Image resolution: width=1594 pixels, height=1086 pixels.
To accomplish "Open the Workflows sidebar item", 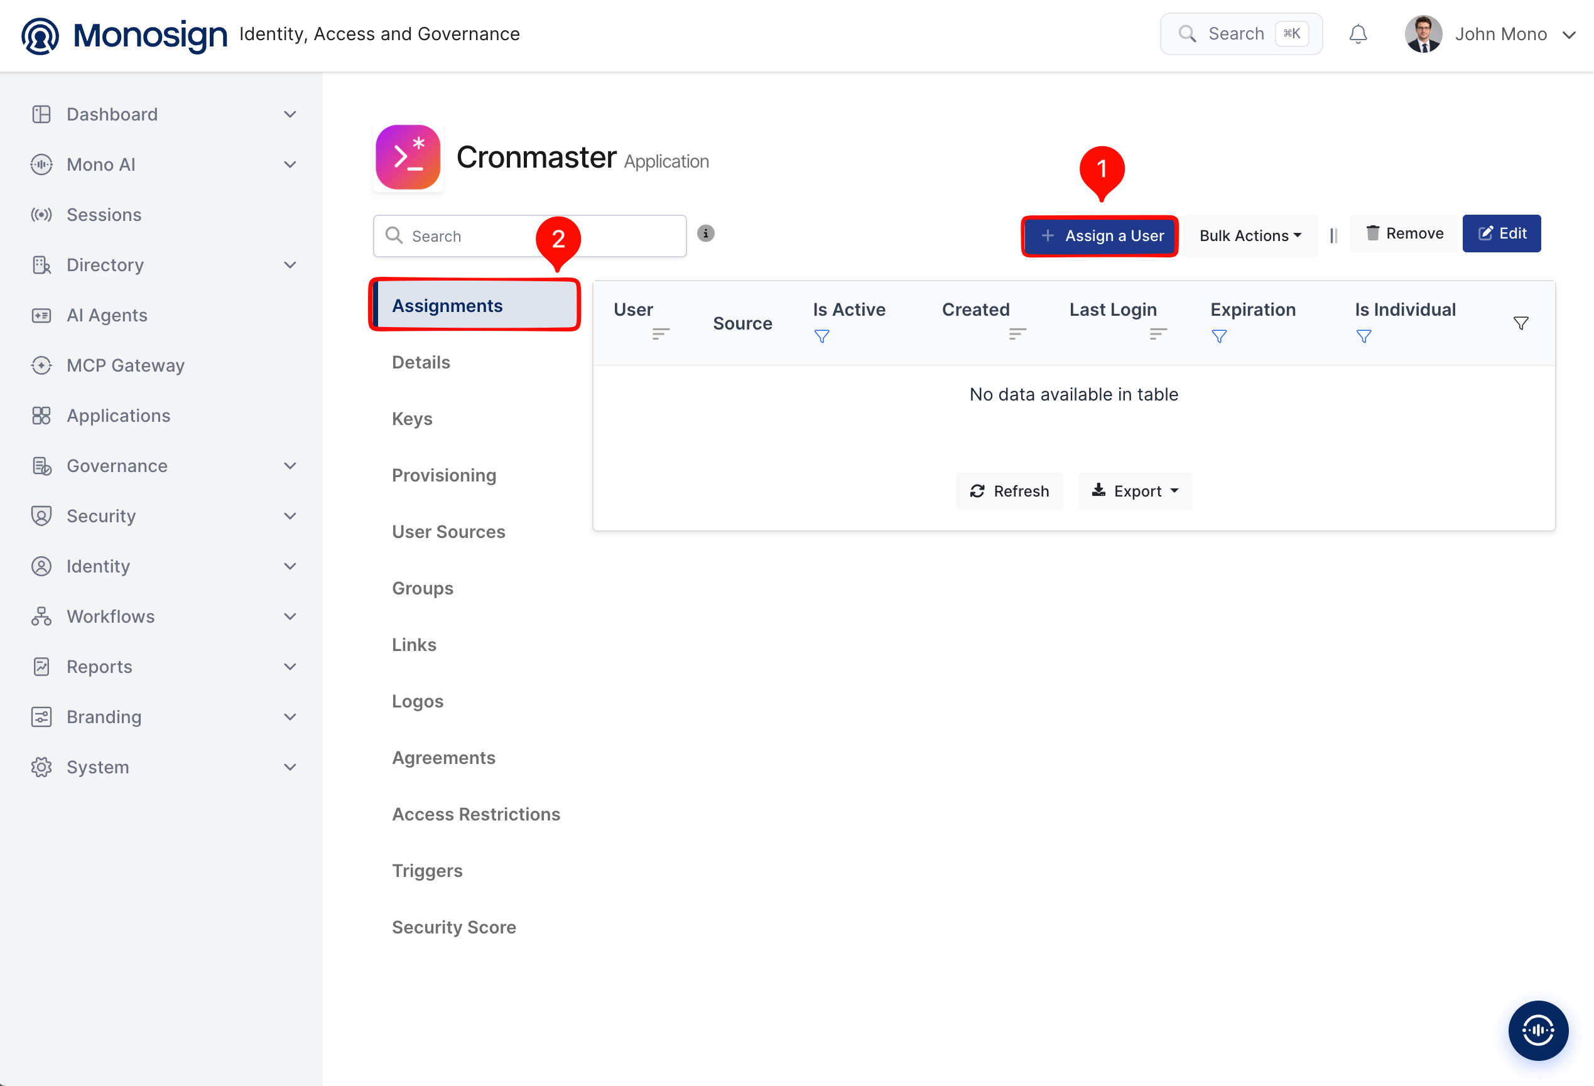I will coord(165,616).
